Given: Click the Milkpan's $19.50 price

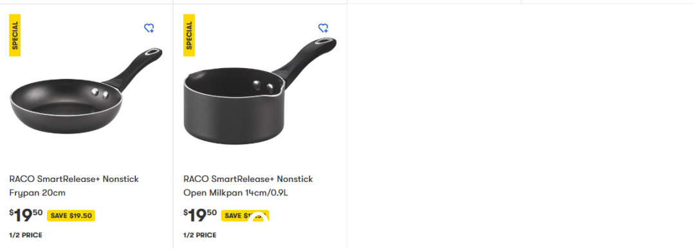Looking at the screenshot, I should tap(200, 215).
